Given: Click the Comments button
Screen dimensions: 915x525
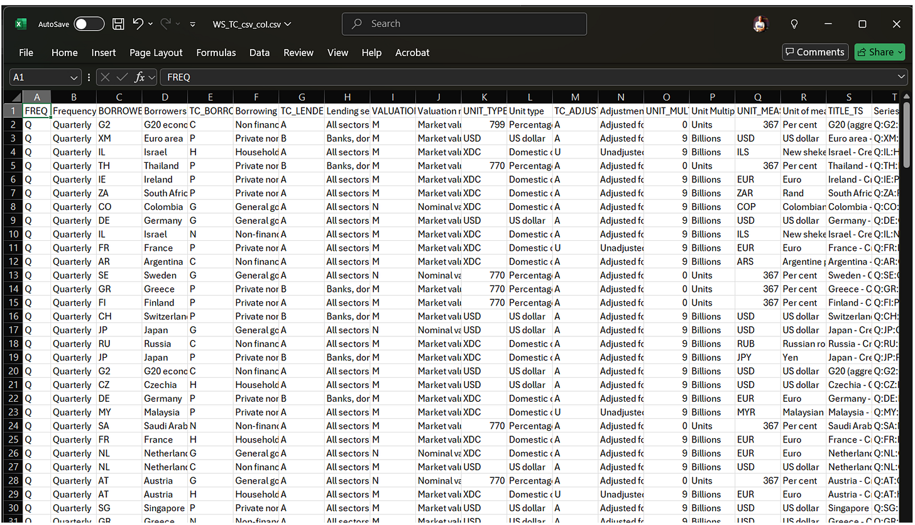Looking at the screenshot, I should coord(814,52).
